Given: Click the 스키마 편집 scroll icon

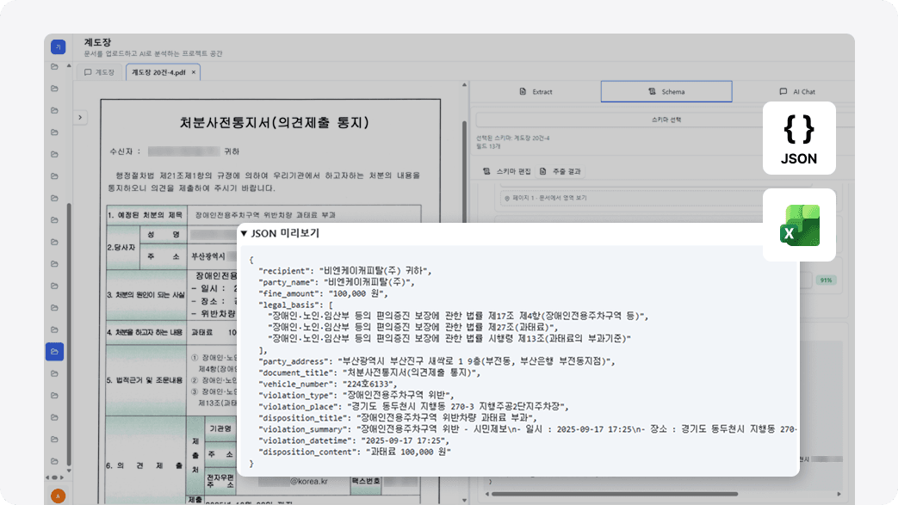Looking at the screenshot, I should [486, 171].
